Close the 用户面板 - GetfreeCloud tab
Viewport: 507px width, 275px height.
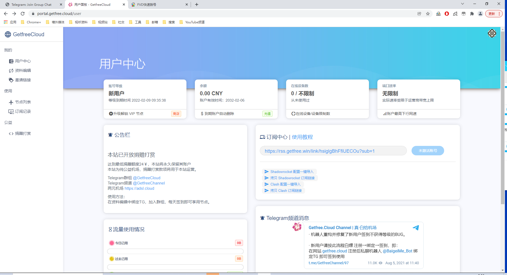tap(124, 4)
